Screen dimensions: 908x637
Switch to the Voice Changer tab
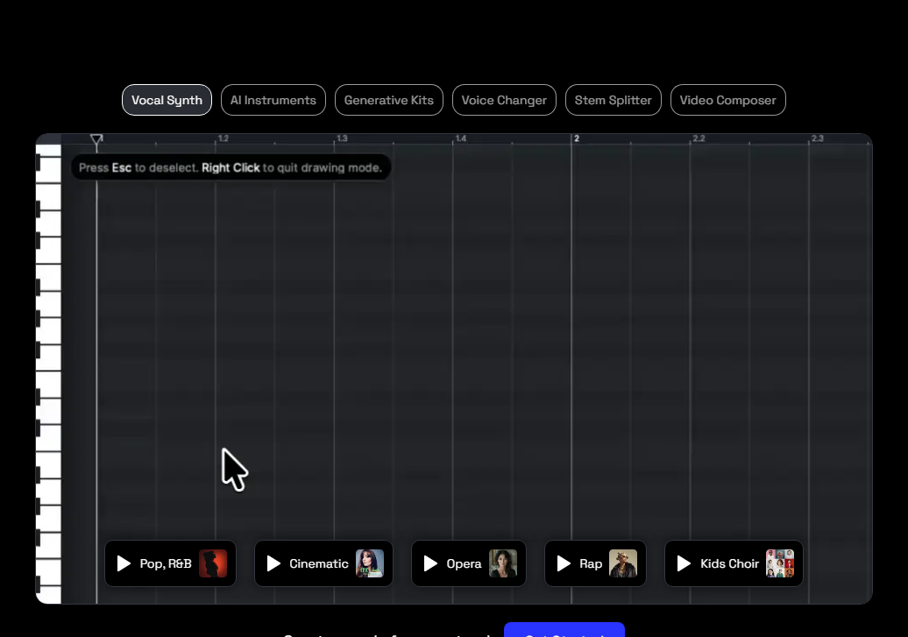(504, 100)
